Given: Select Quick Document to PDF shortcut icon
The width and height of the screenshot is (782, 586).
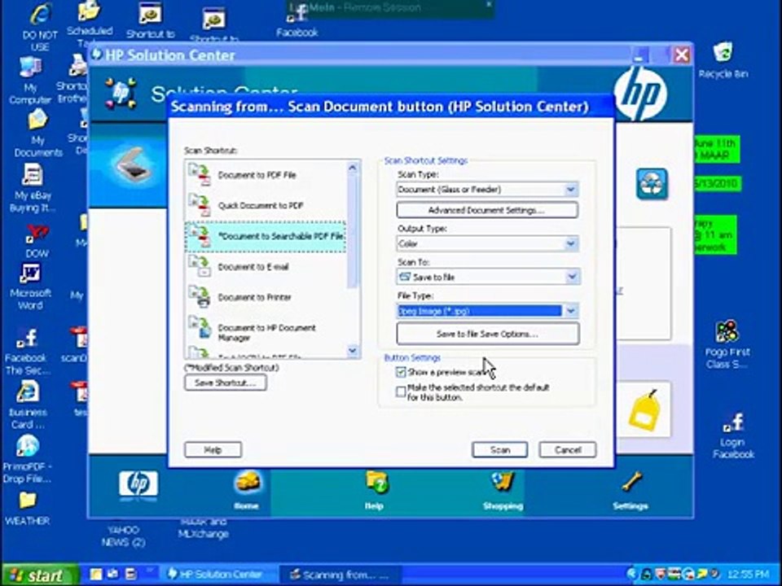Looking at the screenshot, I should (200, 205).
